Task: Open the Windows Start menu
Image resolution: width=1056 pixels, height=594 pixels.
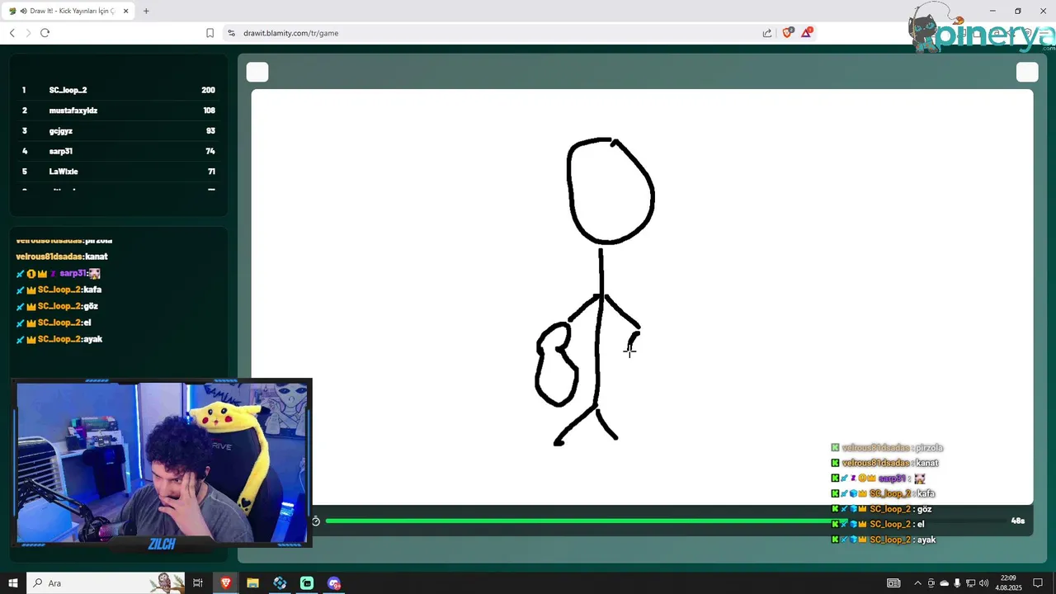Action: (12, 583)
